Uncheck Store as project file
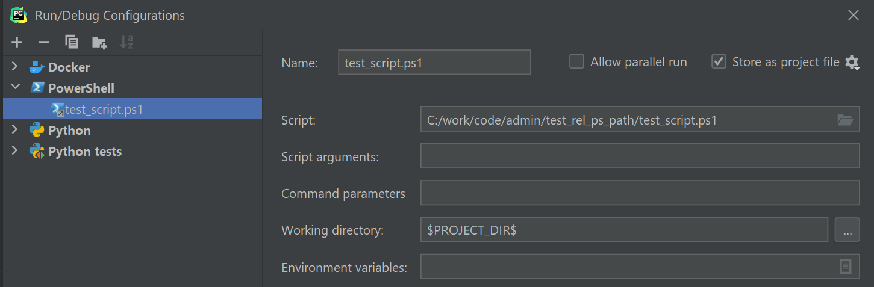 coord(719,61)
